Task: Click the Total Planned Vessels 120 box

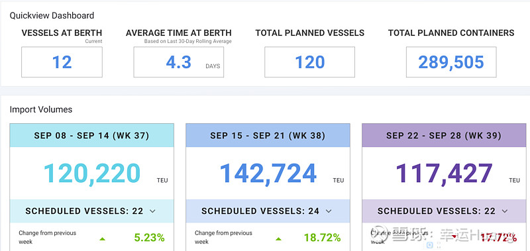Action: pyautogui.click(x=309, y=62)
